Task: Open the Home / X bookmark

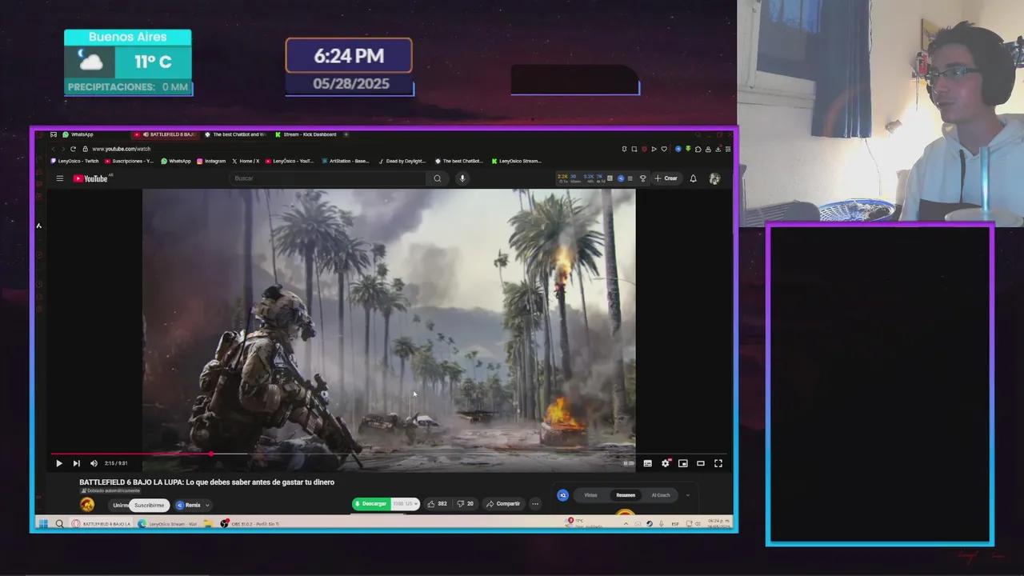Action: click(x=246, y=161)
